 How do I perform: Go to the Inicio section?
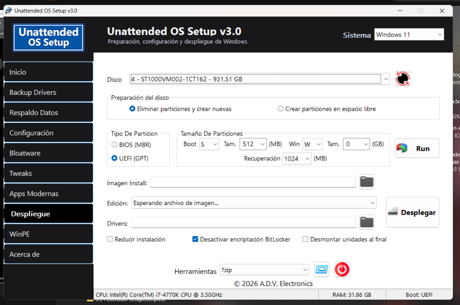[48, 72]
